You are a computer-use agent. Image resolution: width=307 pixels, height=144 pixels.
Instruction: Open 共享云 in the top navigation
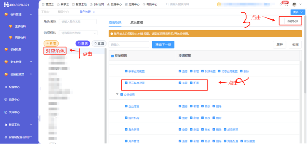[x=63, y=4]
